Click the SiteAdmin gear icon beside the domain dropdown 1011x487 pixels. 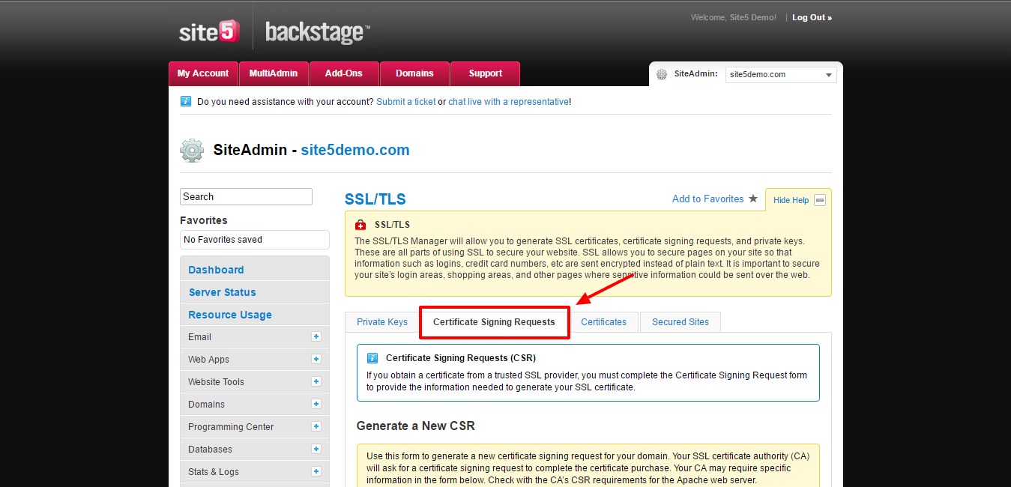(x=662, y=74)
